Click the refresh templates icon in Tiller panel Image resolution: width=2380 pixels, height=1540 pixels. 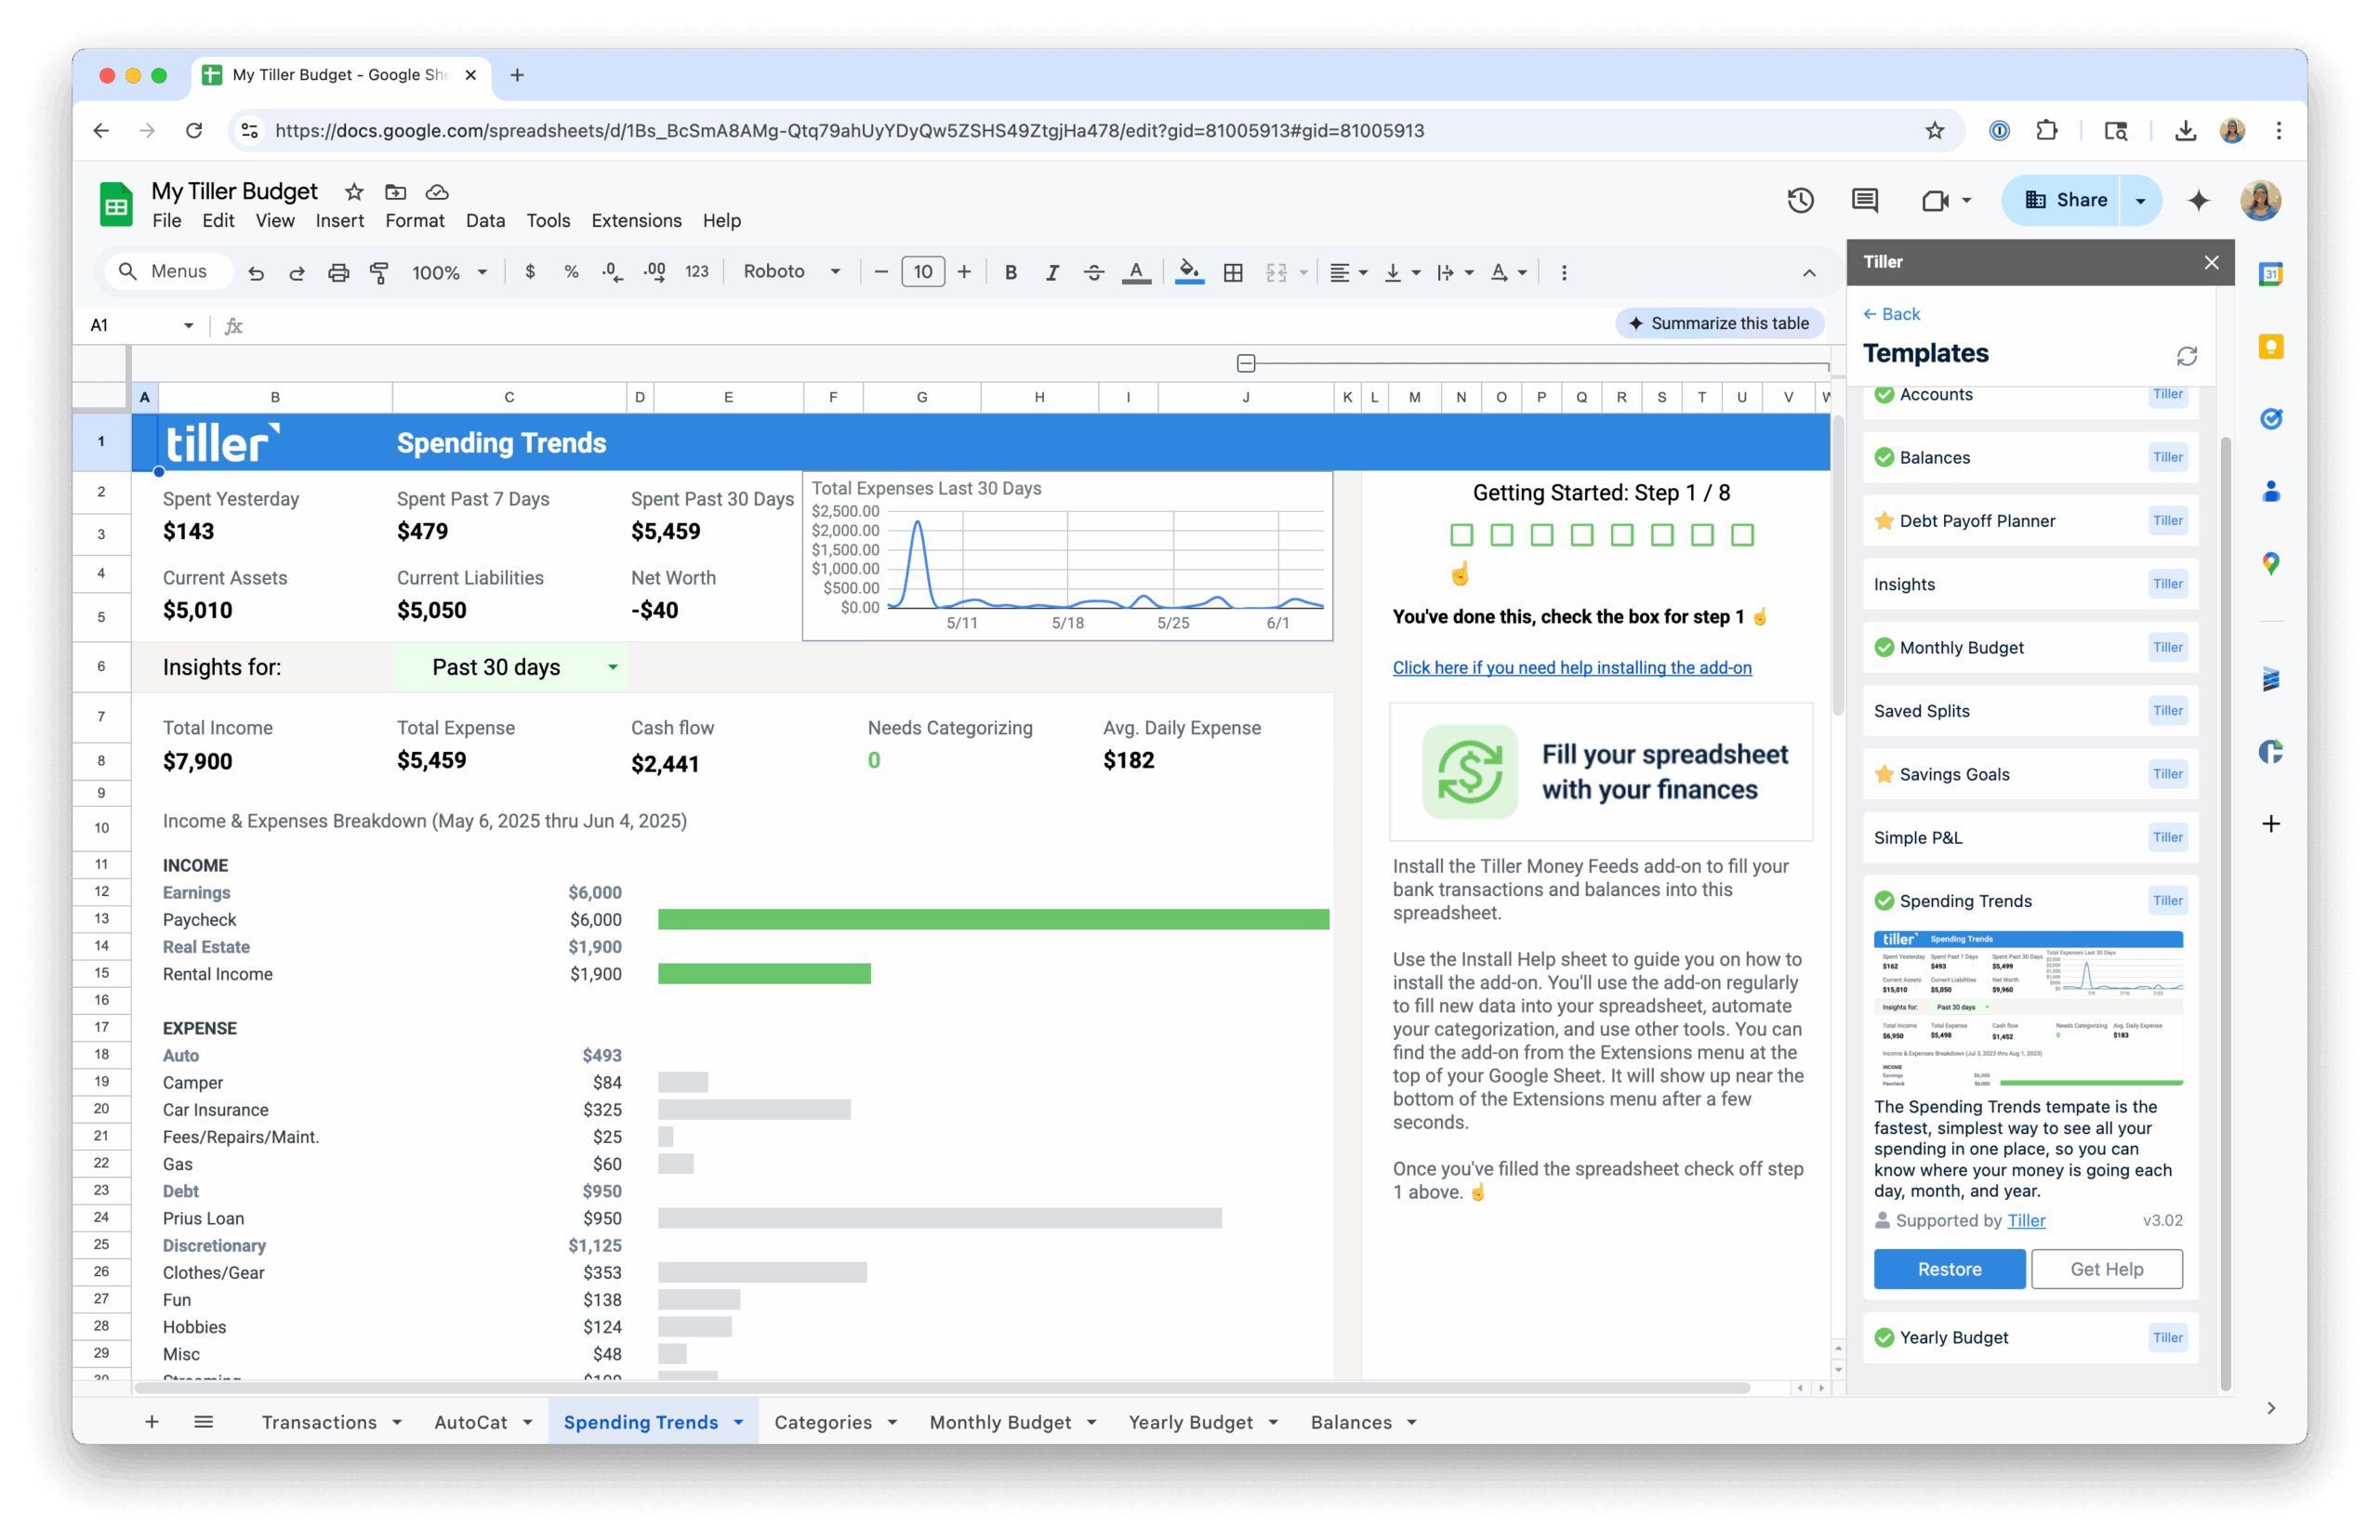point(2186,356)
